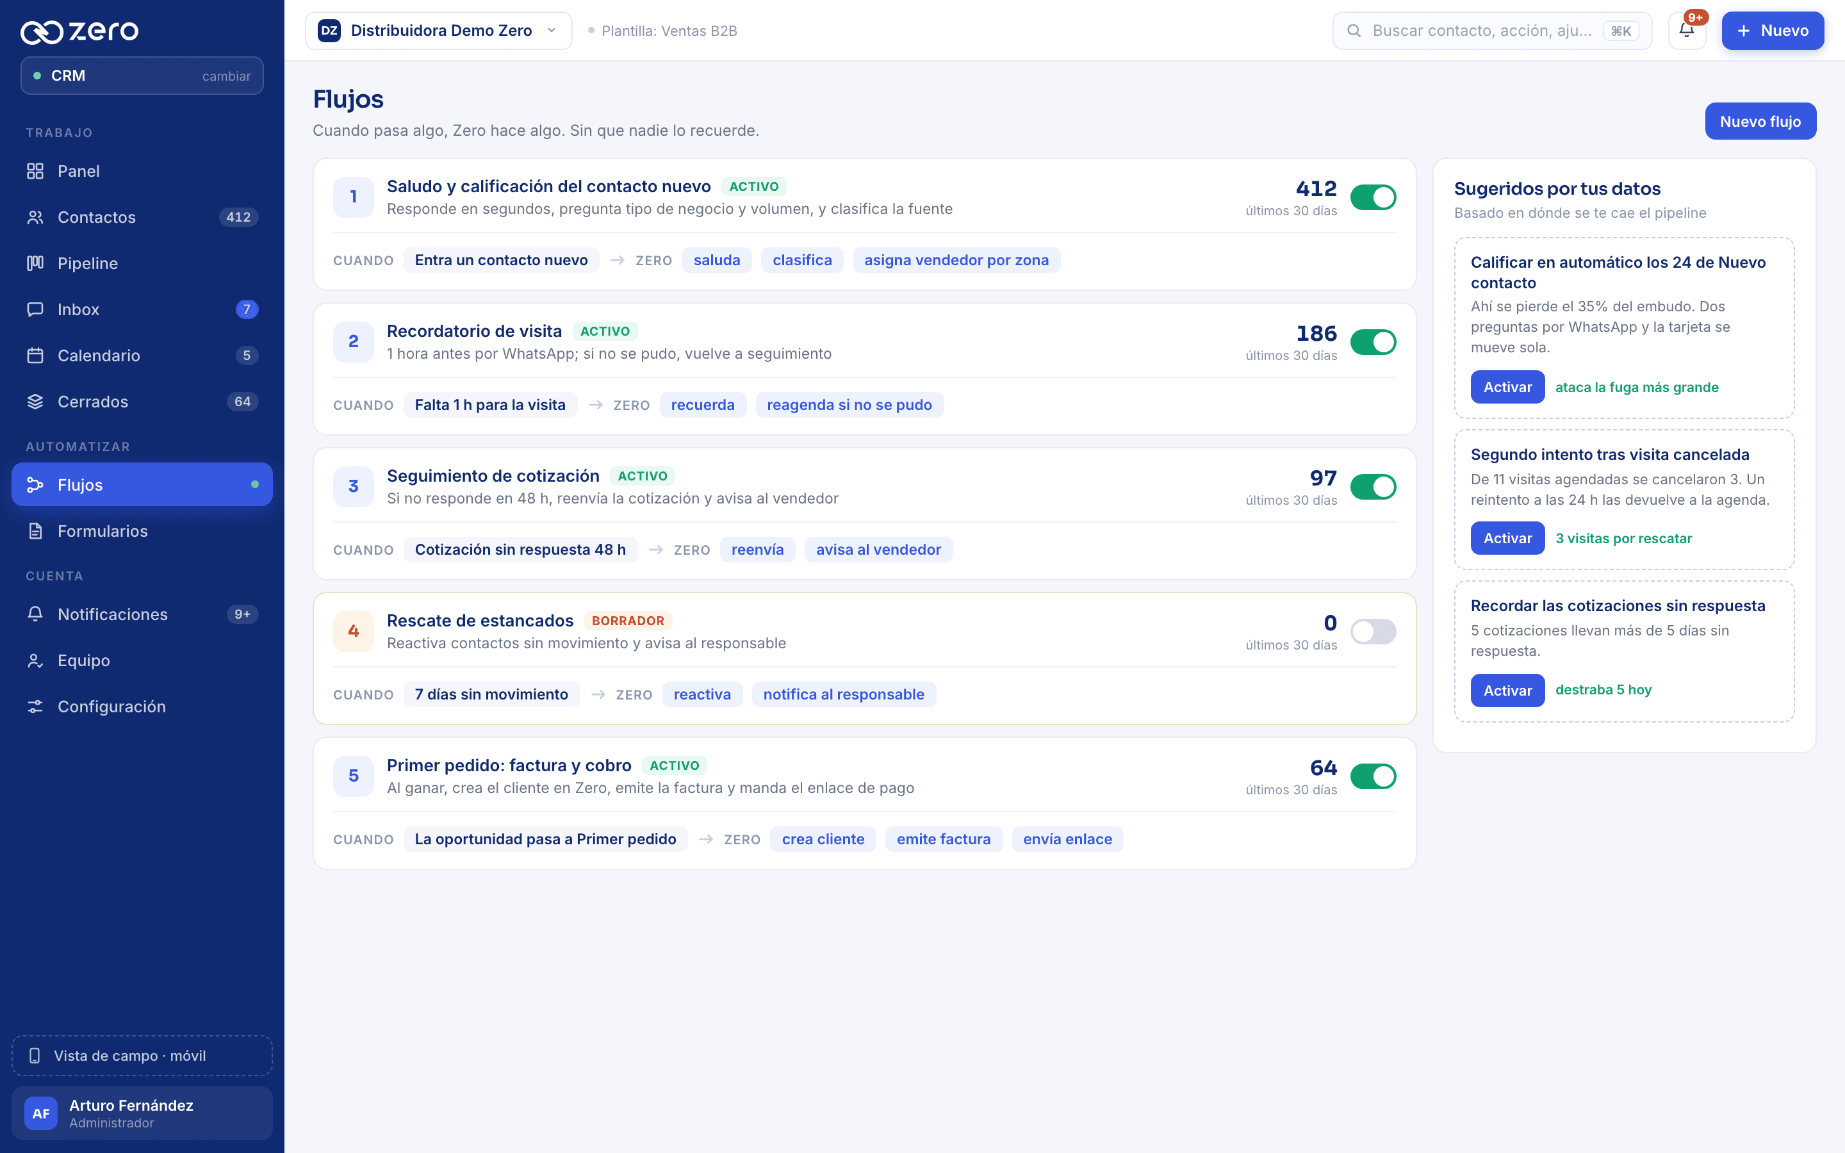
Task: Click the magnifier search icon
Action: click(x=1354, y=31)
